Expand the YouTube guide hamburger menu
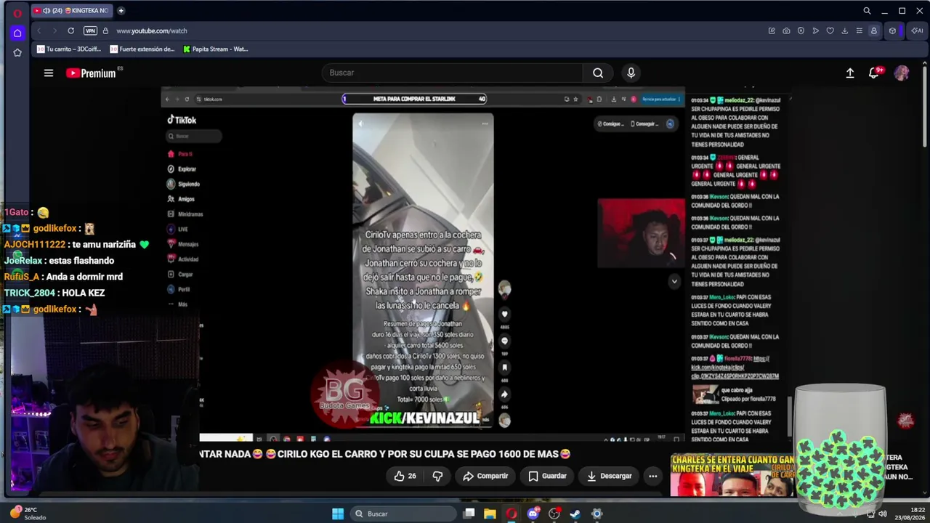This screenshot has width=930, height=523. (x=49, y=73)
